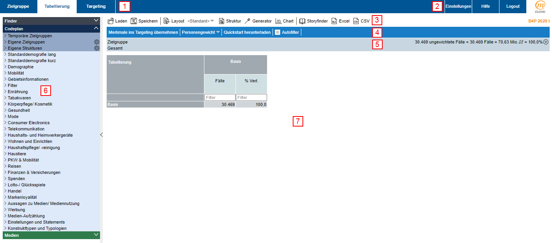Switch to the Targeting tab
This screenshot has width=552, height=243.
96,7
